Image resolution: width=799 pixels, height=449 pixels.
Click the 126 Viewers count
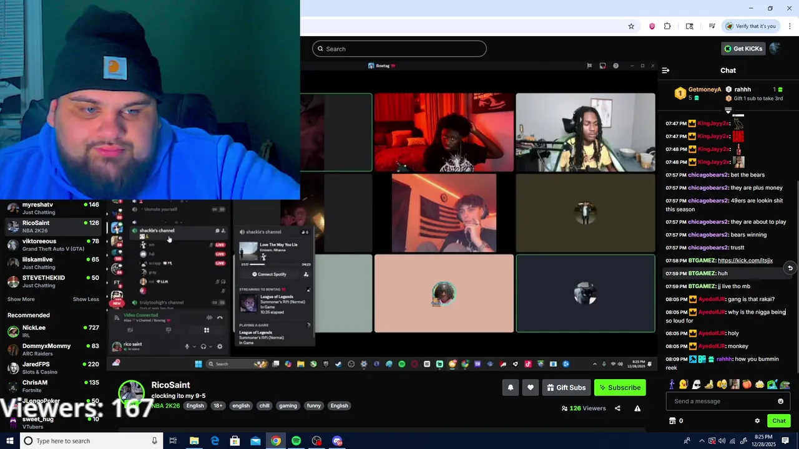(x=584, y=408)
